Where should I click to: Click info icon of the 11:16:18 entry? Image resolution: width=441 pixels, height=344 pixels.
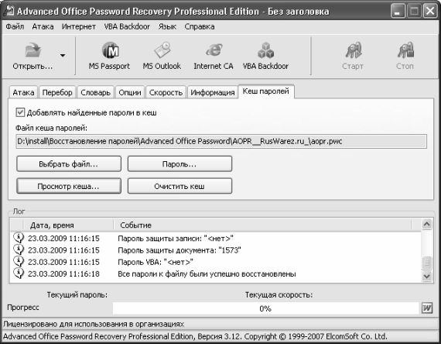pyautogui.click(x=19, y=273)
